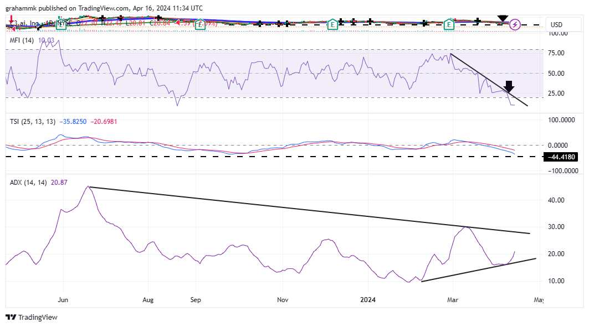The height and width of the screenshot is (327, 589).
Task: Click the 2024 date label on time axis
Action: click(x=368, y=300)
